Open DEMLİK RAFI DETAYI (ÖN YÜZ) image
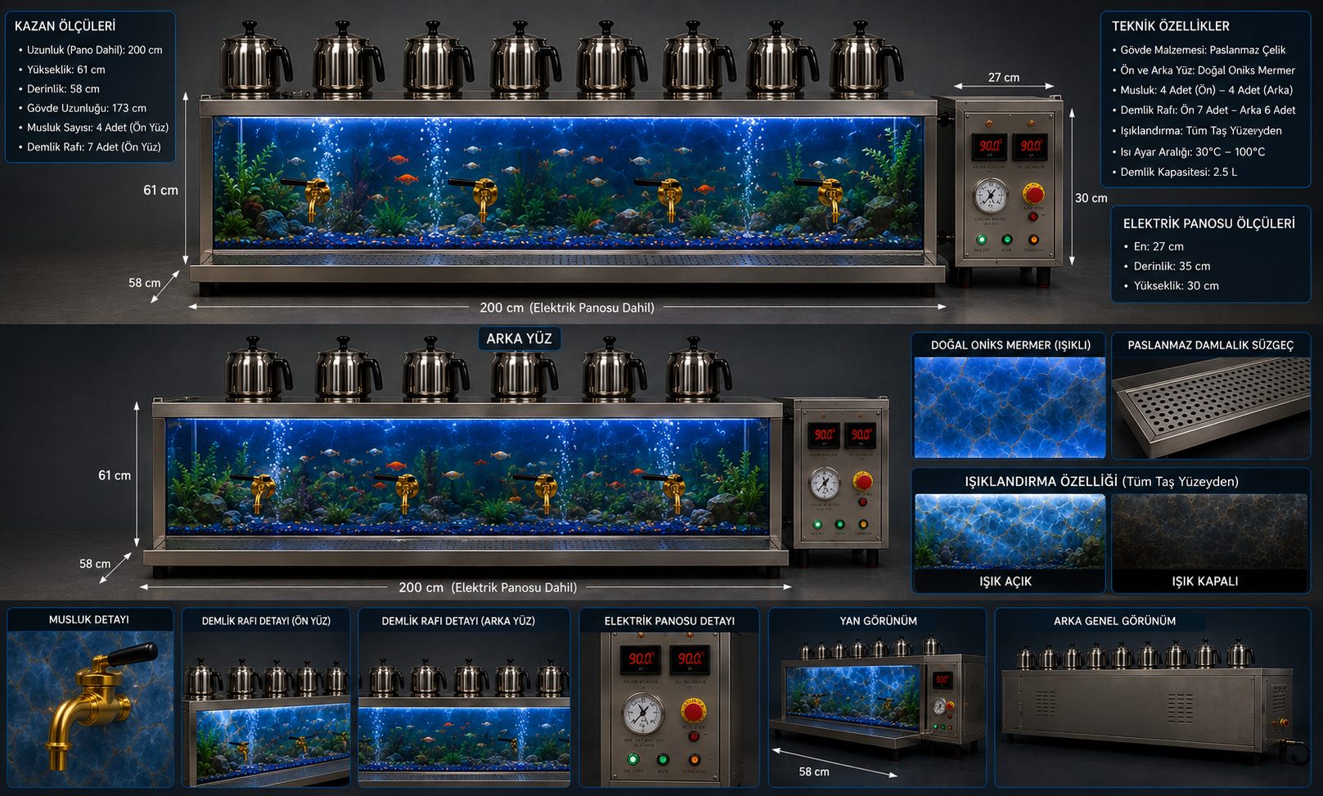 click(x=266, y=710)
